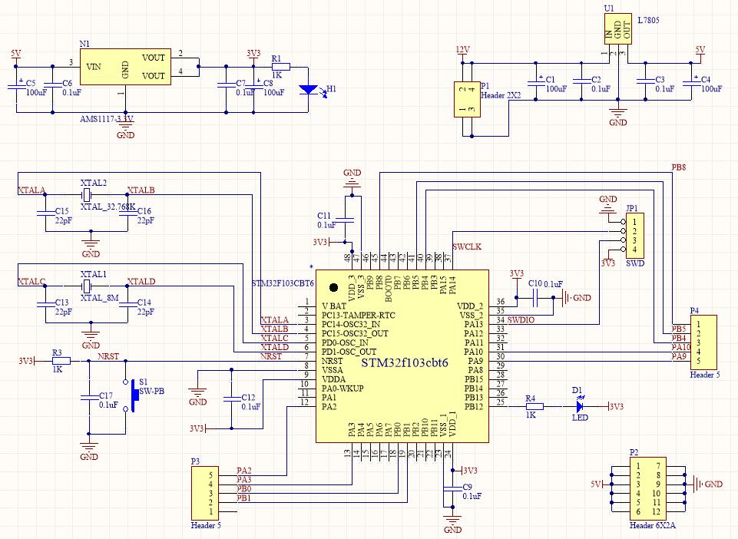Viewport: 738px width, 539px height.
Task: Click the 'SWDIO' net label
Action: point(521,320)
